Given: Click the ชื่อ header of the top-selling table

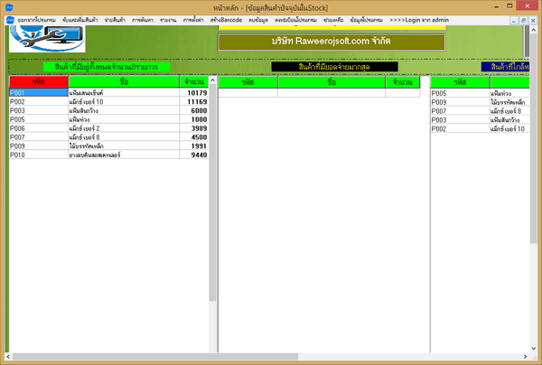Looking at the screenshot, I should [x=332, y=82].
